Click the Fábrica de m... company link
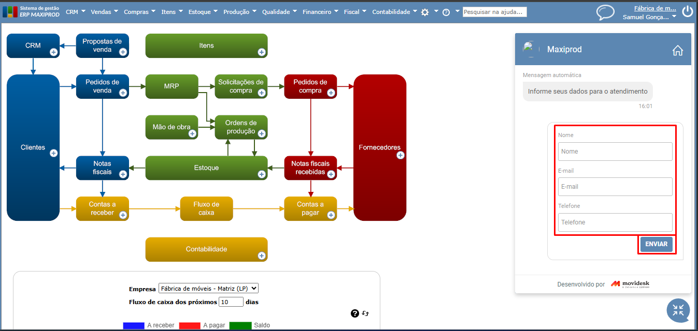The height and width of the screenshot is (331, 698). [x=655, y=8]
